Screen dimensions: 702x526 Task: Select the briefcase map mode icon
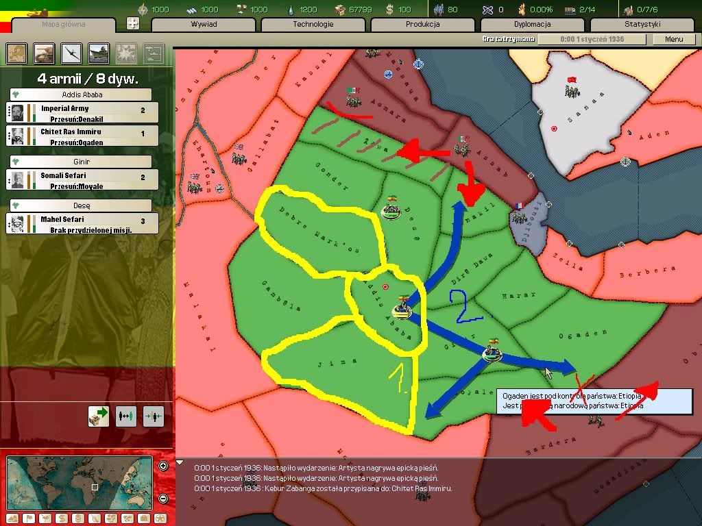tap(144, 518)
